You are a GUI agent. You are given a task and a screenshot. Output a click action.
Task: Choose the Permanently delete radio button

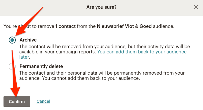(x=12, y=66)
